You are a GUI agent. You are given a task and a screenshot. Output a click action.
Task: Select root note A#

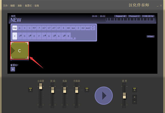coord(64,36)
